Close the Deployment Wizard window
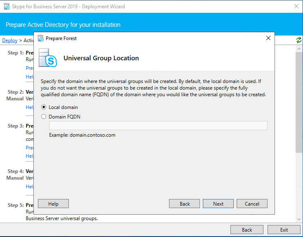The image size is (303, 237). click(296, 7)
